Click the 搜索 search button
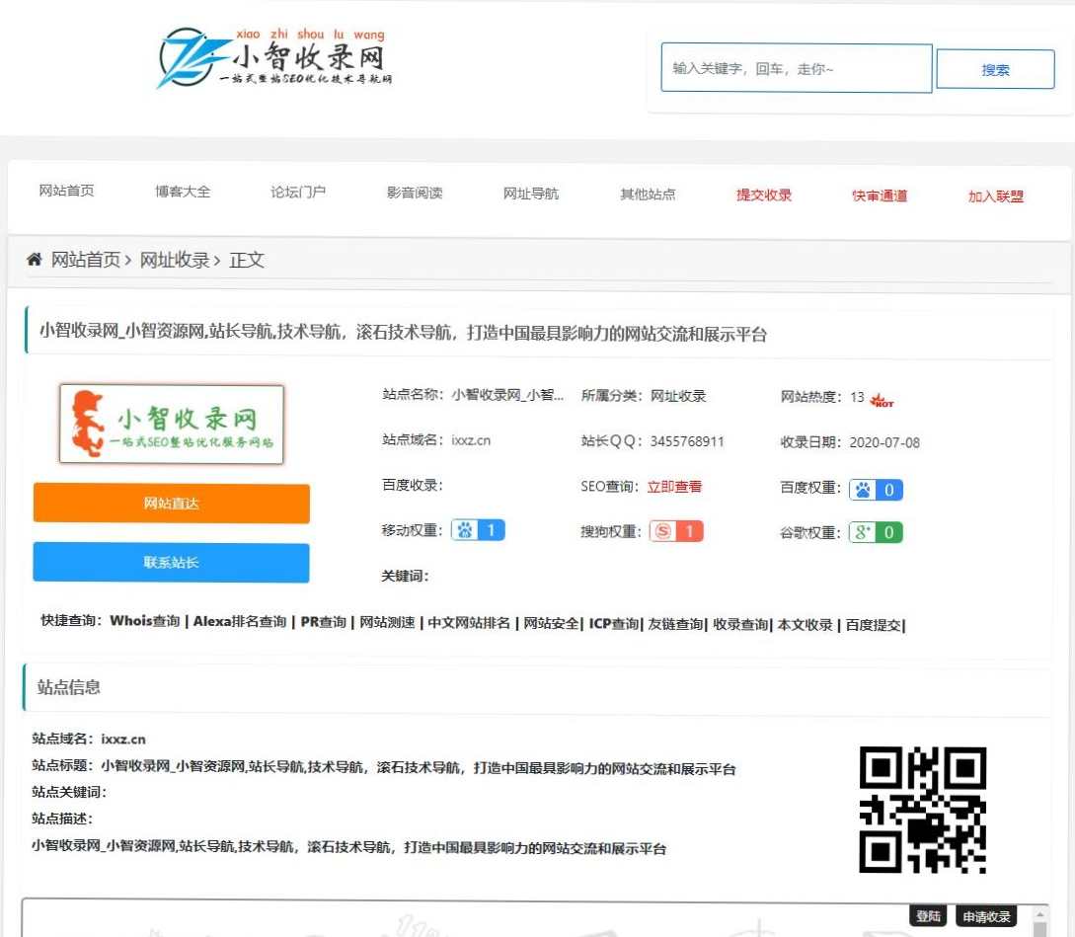The width and height of the screenshot is (1075, 937). tap(995, 69)
